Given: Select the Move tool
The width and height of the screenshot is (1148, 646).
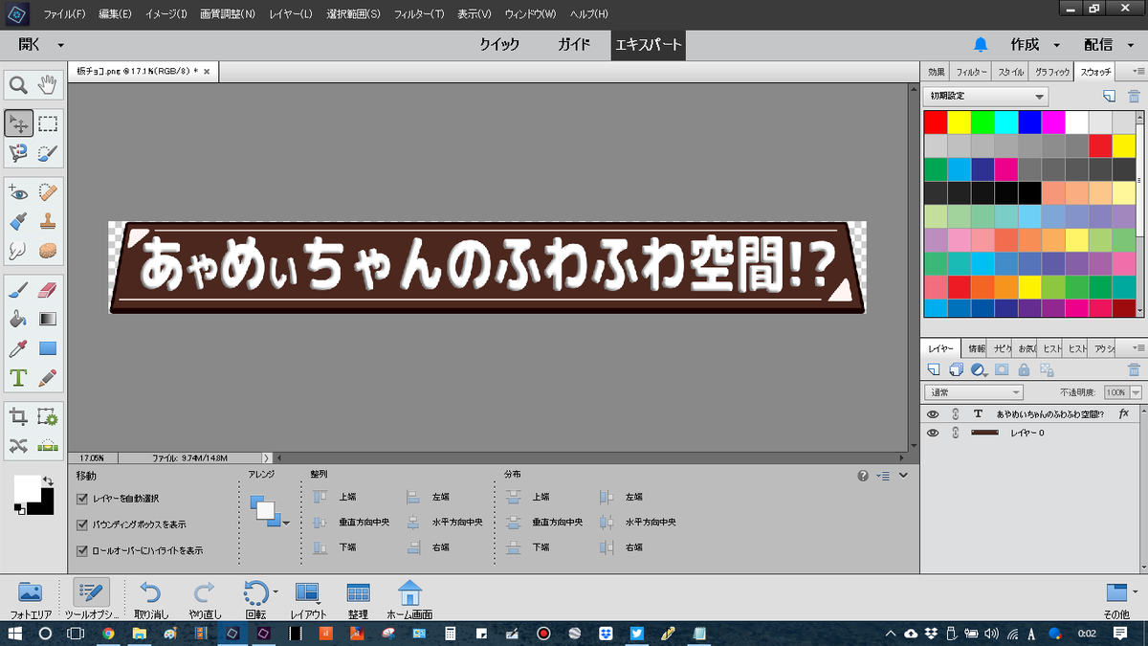Looking at the screenshot, I should 18,123.
